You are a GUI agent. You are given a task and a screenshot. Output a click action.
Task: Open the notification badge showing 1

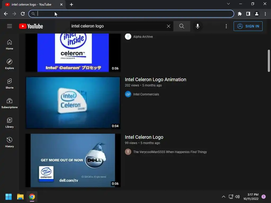pyautogui.click(x=264, y=196)
